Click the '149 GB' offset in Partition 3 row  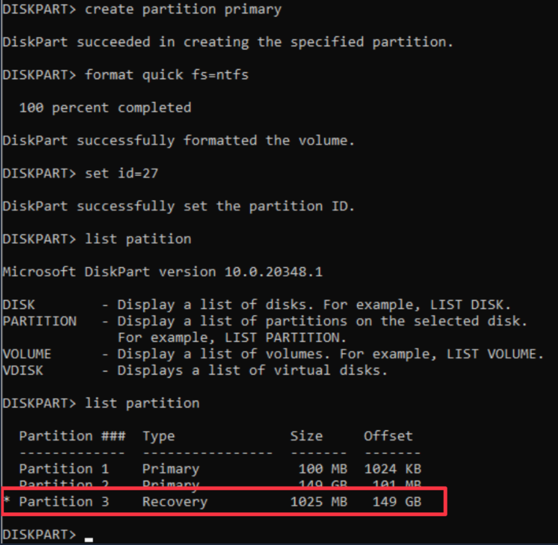(x=397, y=502)
